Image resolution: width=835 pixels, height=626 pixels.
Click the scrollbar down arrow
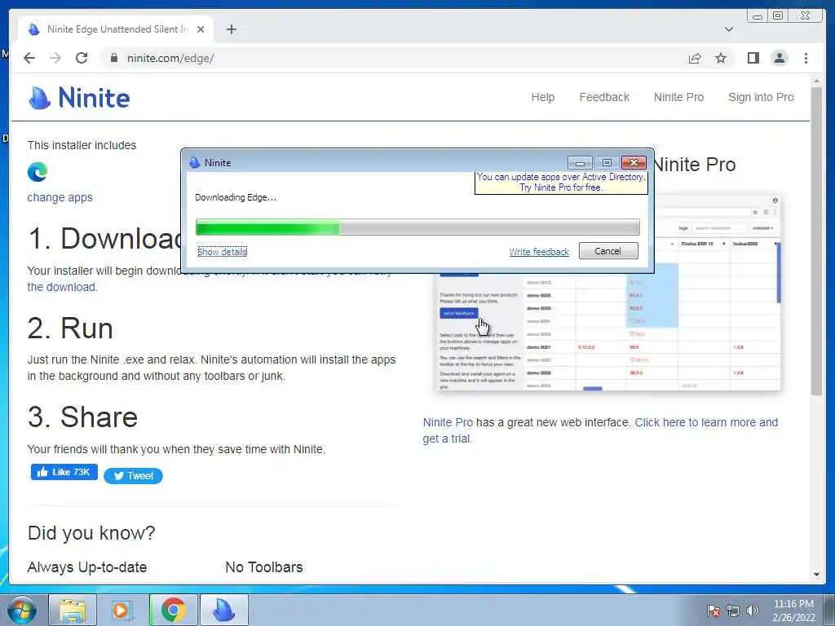pos(816,575)
